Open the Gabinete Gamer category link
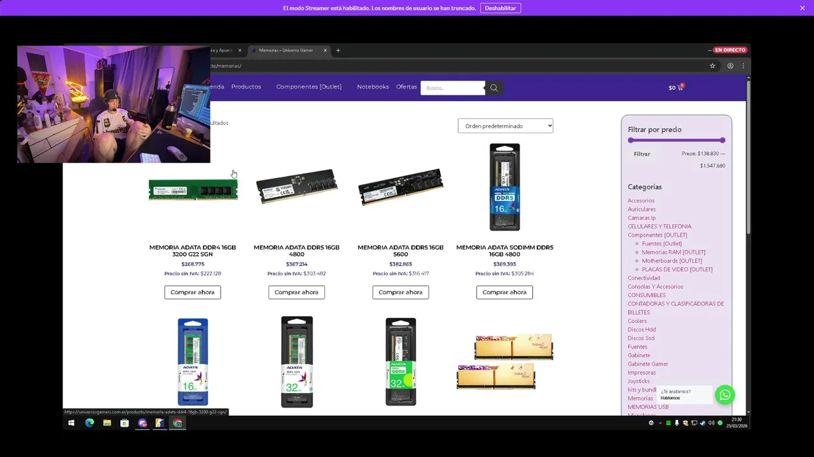The image size is (814, 457). pos(648,364)
